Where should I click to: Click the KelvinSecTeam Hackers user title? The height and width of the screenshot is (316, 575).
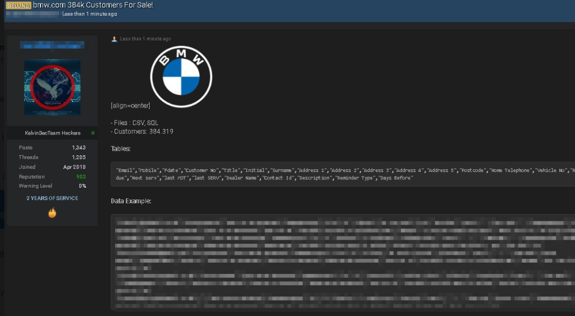coord(53,133)
